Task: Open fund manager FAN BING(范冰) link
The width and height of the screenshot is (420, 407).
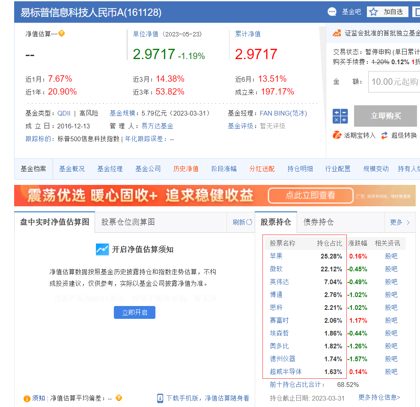Action: coord(283,113)
